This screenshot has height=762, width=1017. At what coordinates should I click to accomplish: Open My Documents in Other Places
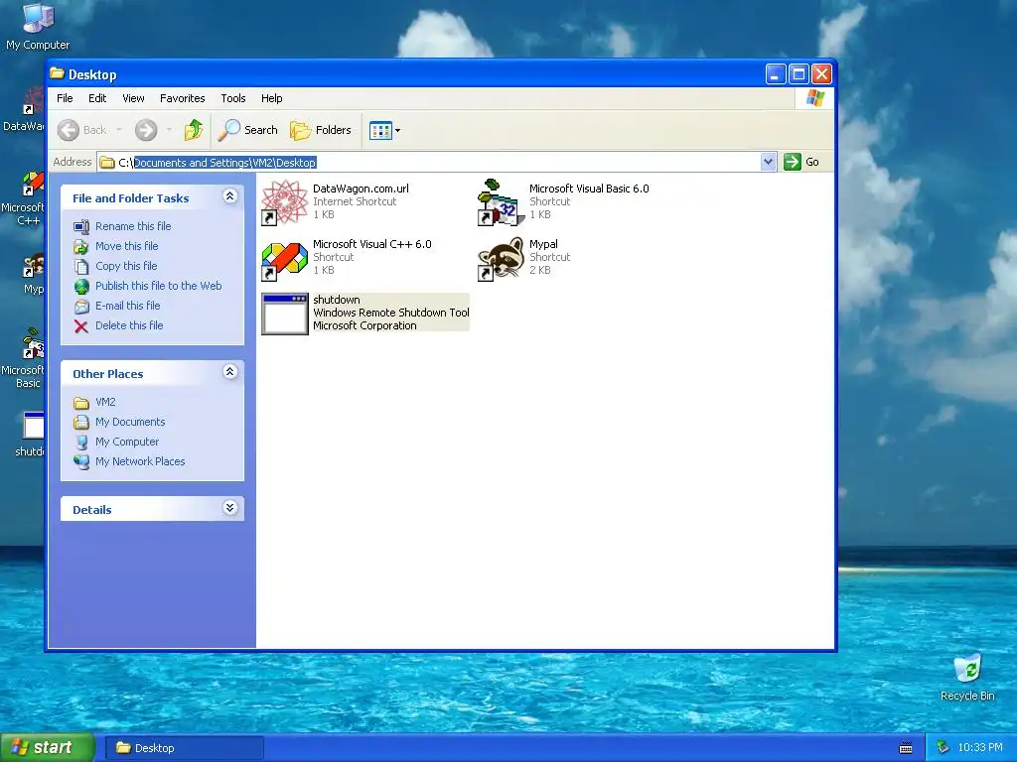point(130,422)
